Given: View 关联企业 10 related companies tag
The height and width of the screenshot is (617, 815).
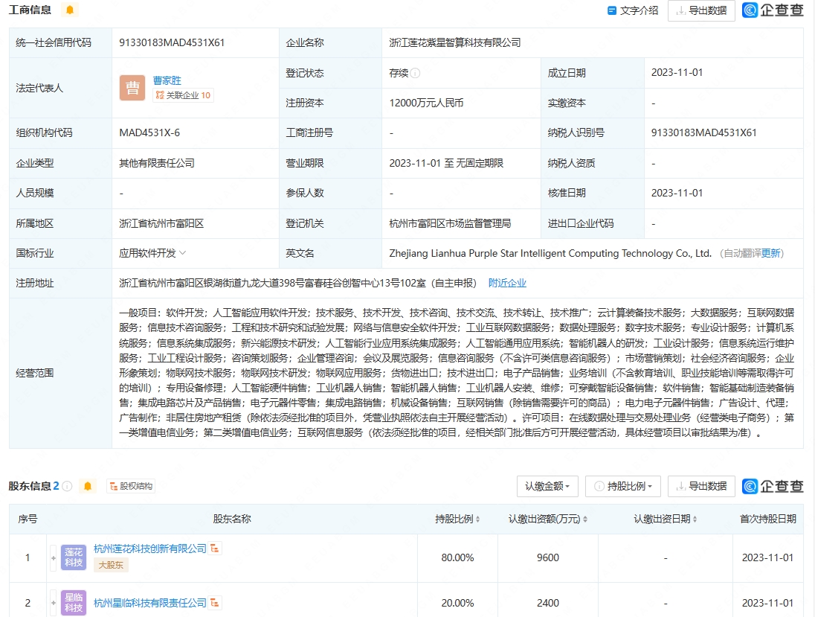Looking at the screenshot, I should point(183,95).
